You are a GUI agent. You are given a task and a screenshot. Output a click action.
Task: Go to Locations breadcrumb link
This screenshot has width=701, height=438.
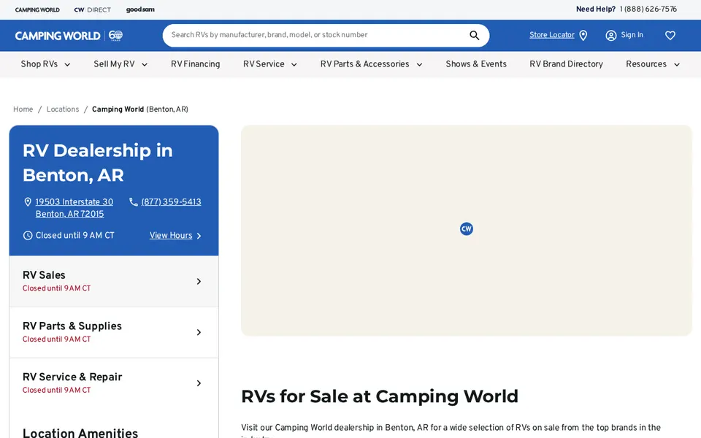tap(63, 109)
